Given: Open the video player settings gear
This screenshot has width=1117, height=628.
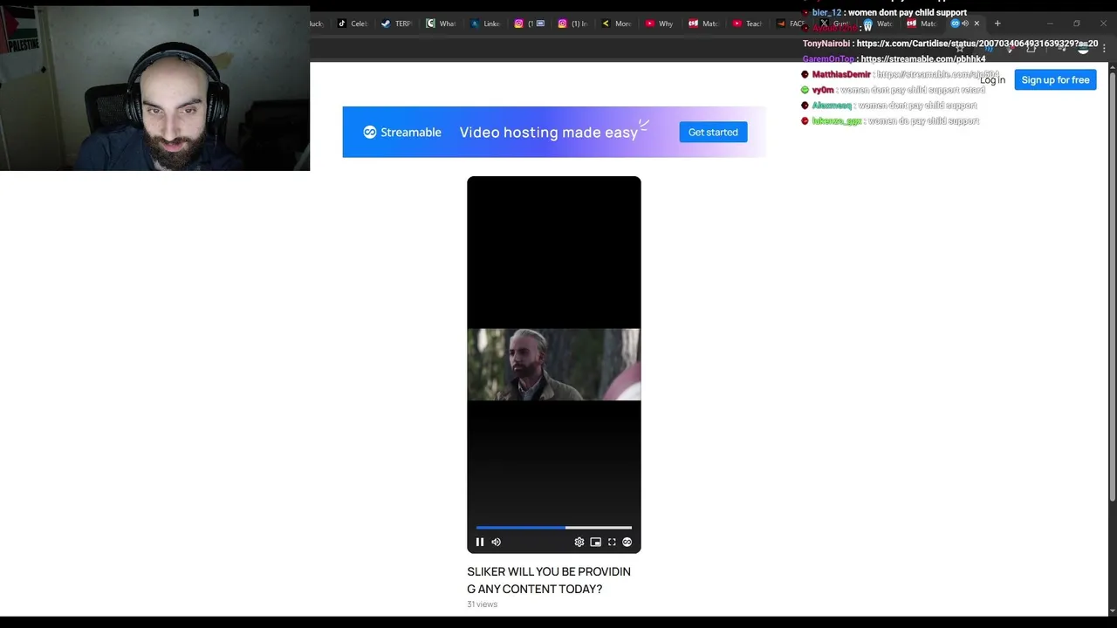Looking at the screenshot, I should coord(579,542).
